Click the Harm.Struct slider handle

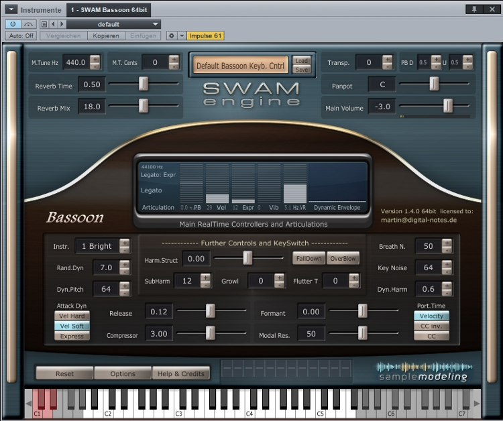[x=247, y=257]
